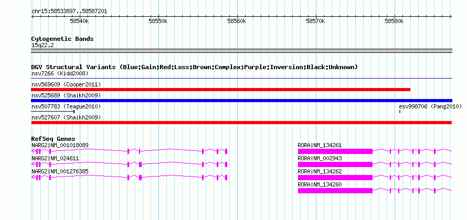Open the DGV Structural Variants track title
The image size is (467, 220).
pyautogui.click(x=194, y=67)
